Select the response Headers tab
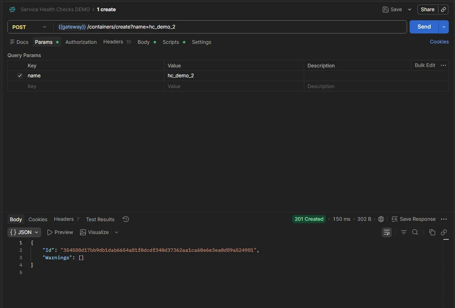Viewport: 455px width, 308px height. tap(66, 219)
